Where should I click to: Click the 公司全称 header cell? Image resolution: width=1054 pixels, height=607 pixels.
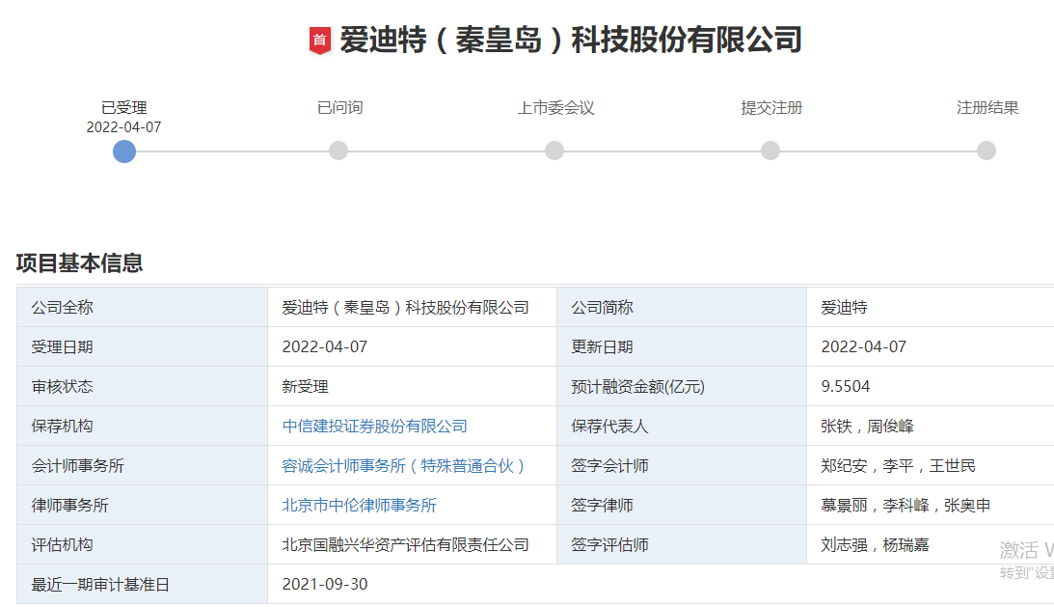pos(142,308)
